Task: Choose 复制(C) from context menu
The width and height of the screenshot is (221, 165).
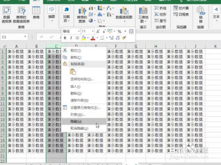Action: tap(84, 57)
